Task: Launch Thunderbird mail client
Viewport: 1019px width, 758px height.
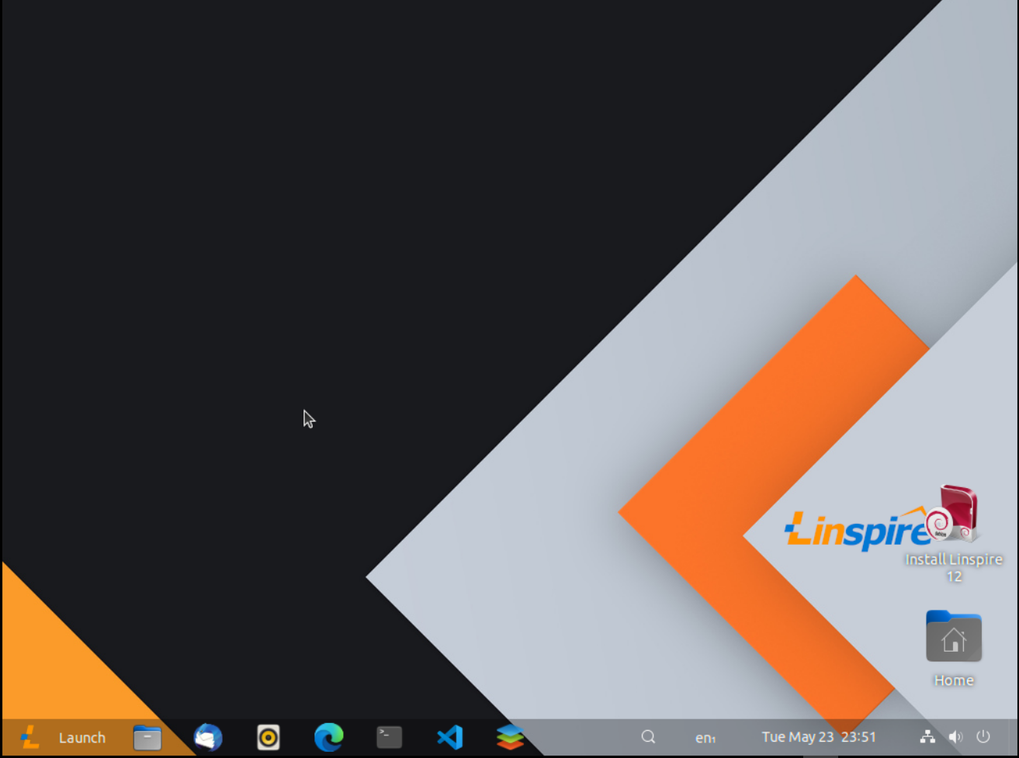Action: 208,737
